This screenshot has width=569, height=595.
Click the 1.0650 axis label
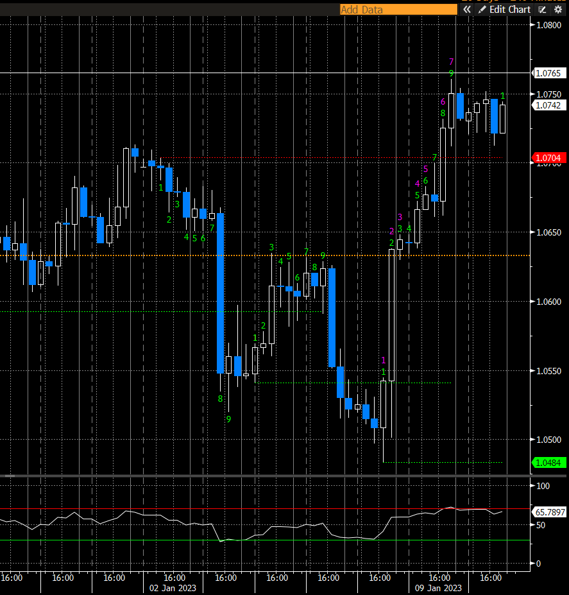(x=548, y=232)
